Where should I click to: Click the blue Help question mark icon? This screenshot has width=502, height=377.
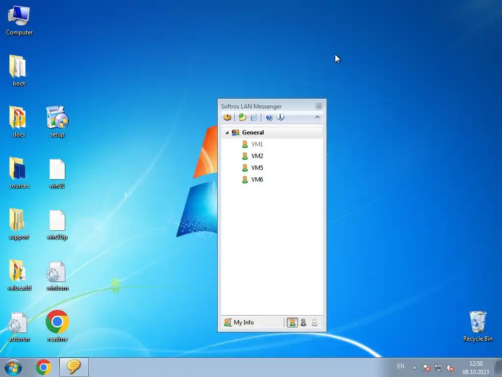(269, 118)
